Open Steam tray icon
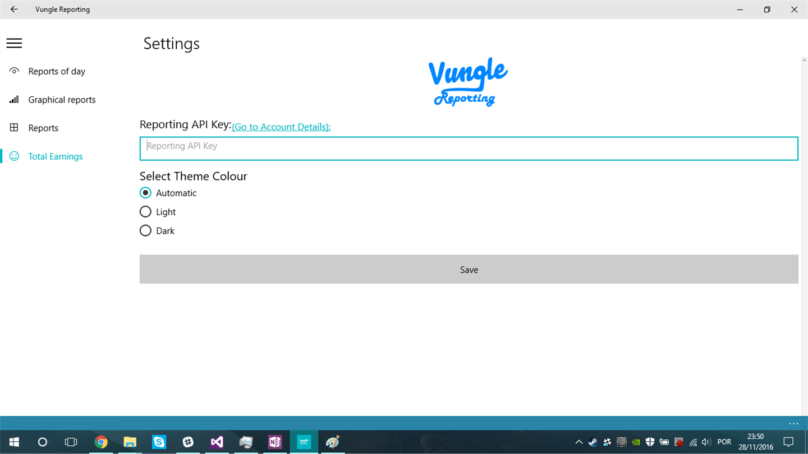The image size is (808, 454). click(x=593, y=442)
